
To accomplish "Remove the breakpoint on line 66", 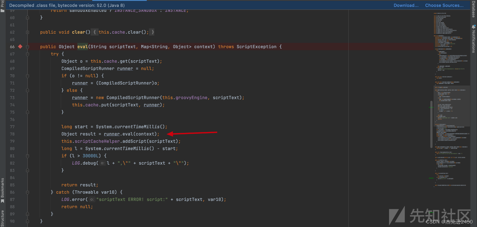I will pos(20,47).
